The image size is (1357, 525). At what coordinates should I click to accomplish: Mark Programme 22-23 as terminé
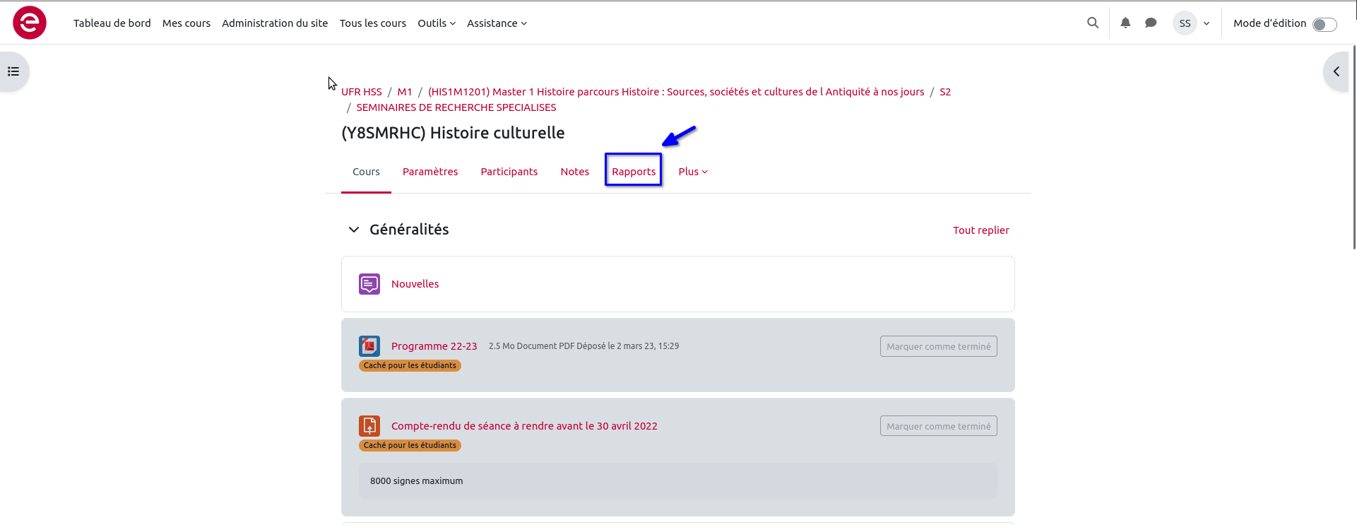(x=938, y=346)
